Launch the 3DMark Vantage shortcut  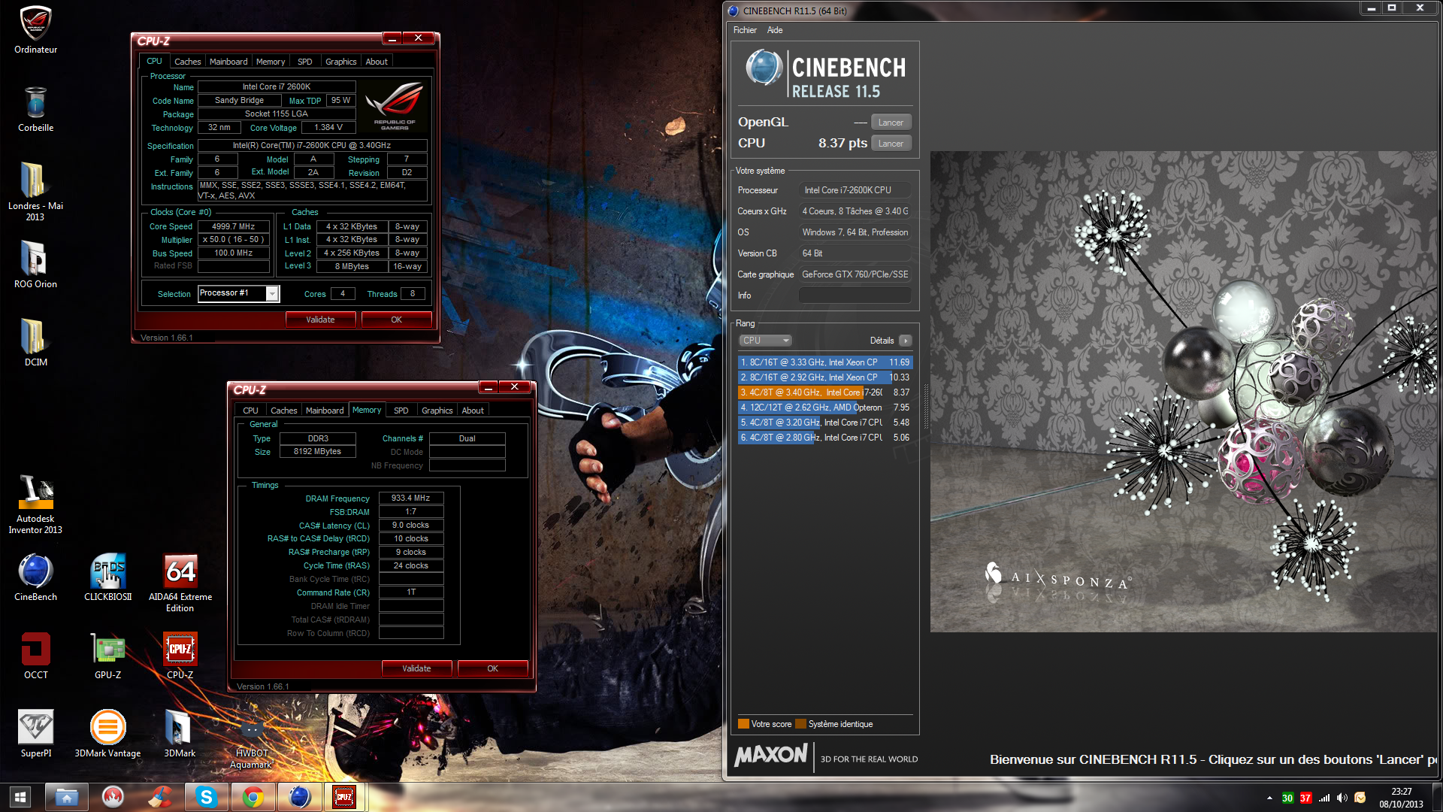point(107,734)
